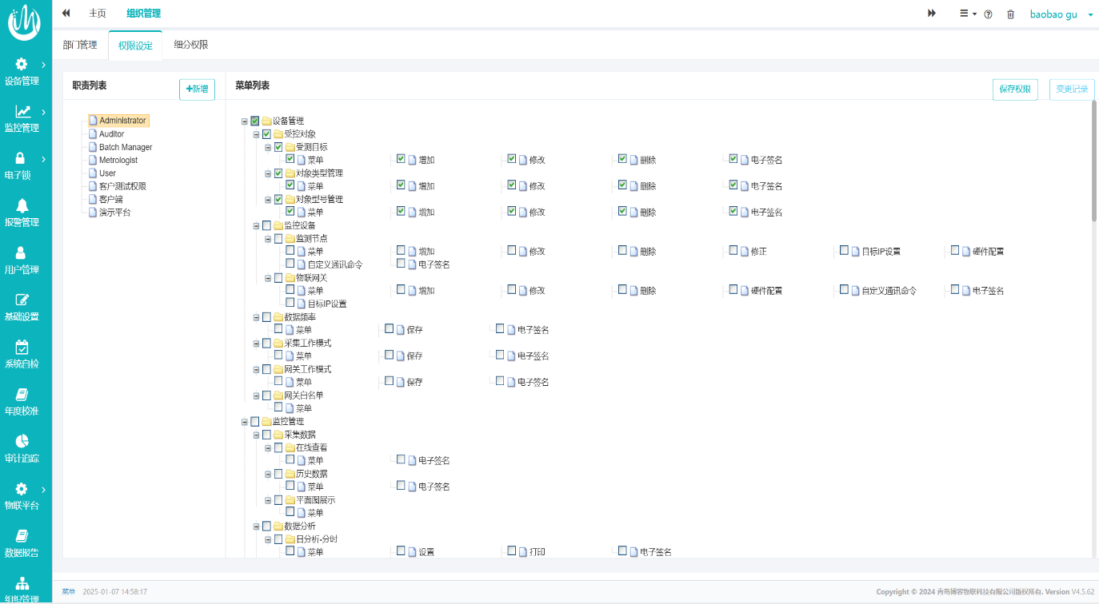The image size is (1099, 604).
Task: Click the help question mark icon
Action: tap(989, 14)
